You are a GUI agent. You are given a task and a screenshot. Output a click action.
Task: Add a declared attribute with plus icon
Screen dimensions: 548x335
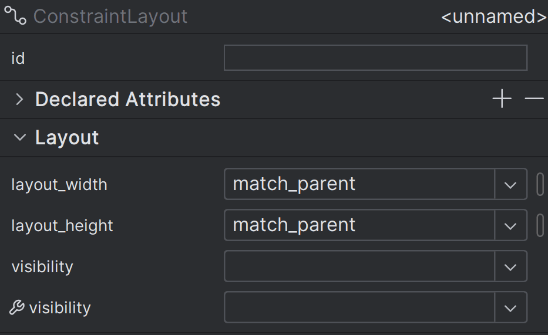pos(502,99)
